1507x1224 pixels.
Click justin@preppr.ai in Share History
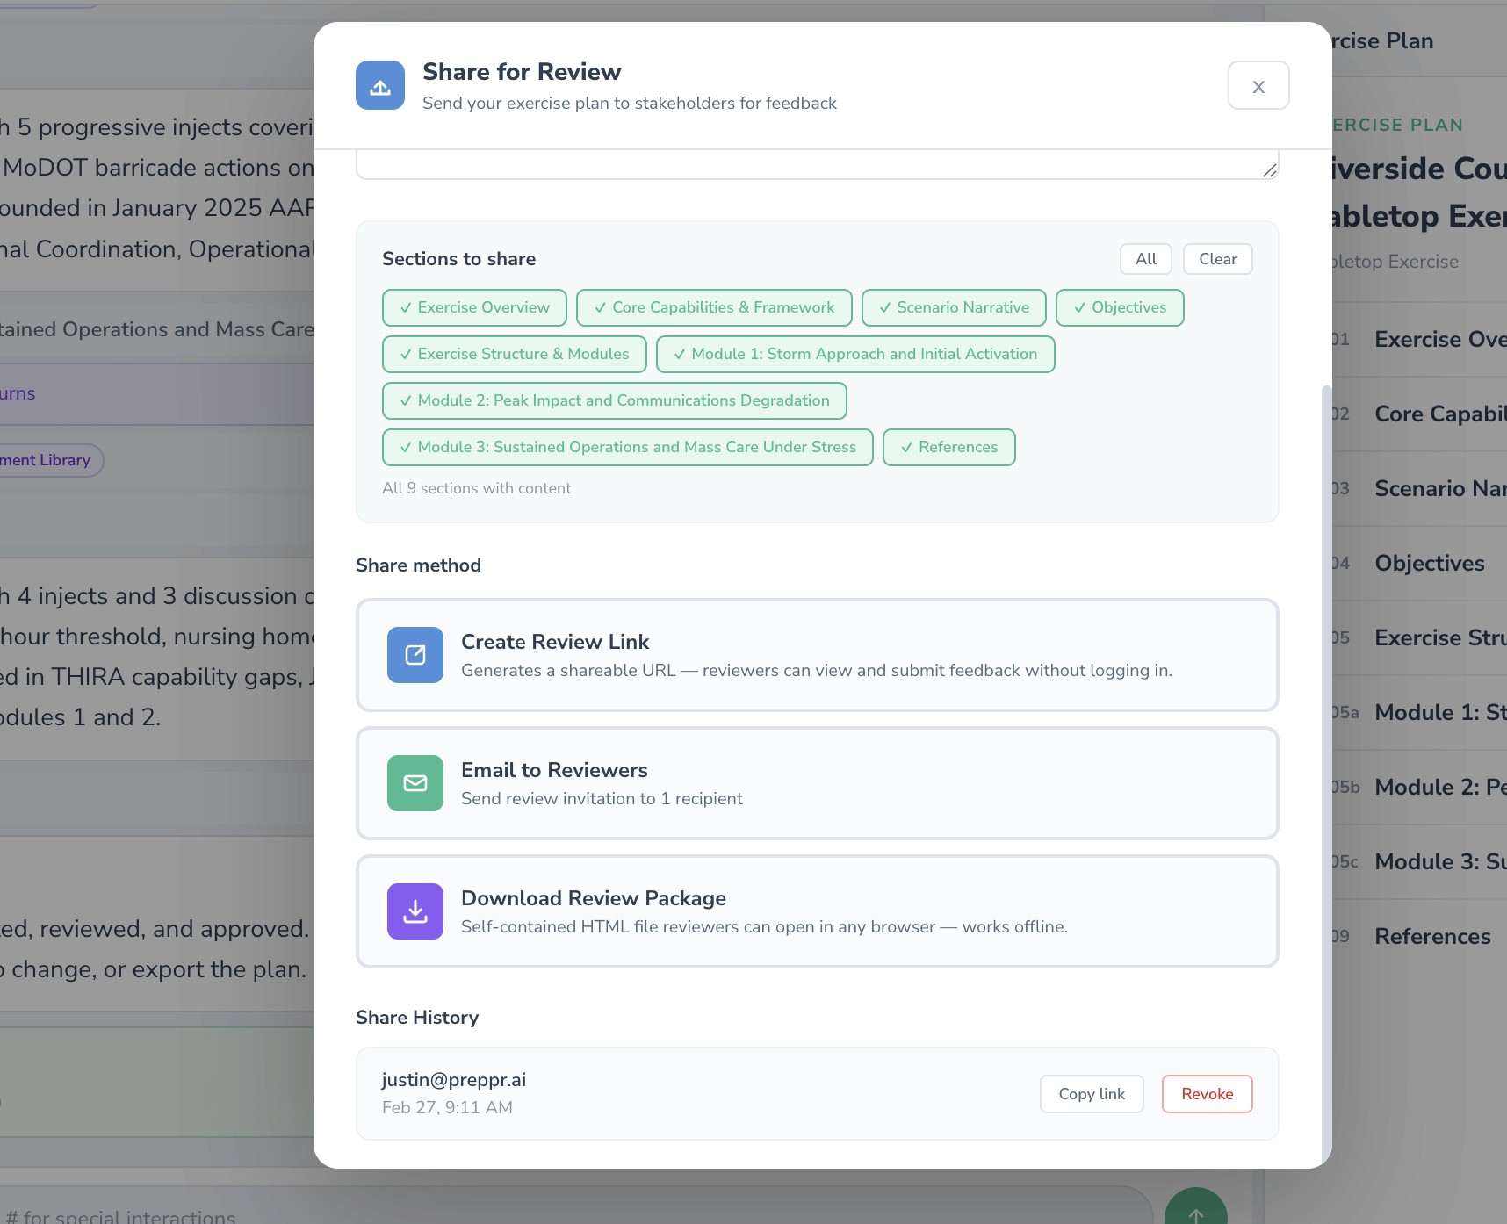pyautogui.click(x=454, y=1080)
